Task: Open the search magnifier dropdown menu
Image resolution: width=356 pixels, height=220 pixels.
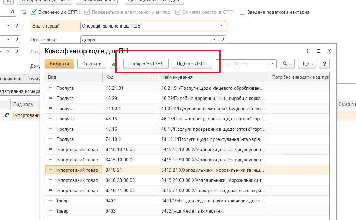Action: (x=287, y=64)
